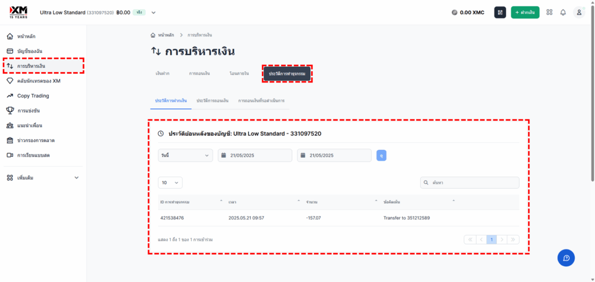Image resolution: width=595 pixels, height=282 pixels.
Task: Switch to โอนภายใน tab
Action: pos(239,74)
